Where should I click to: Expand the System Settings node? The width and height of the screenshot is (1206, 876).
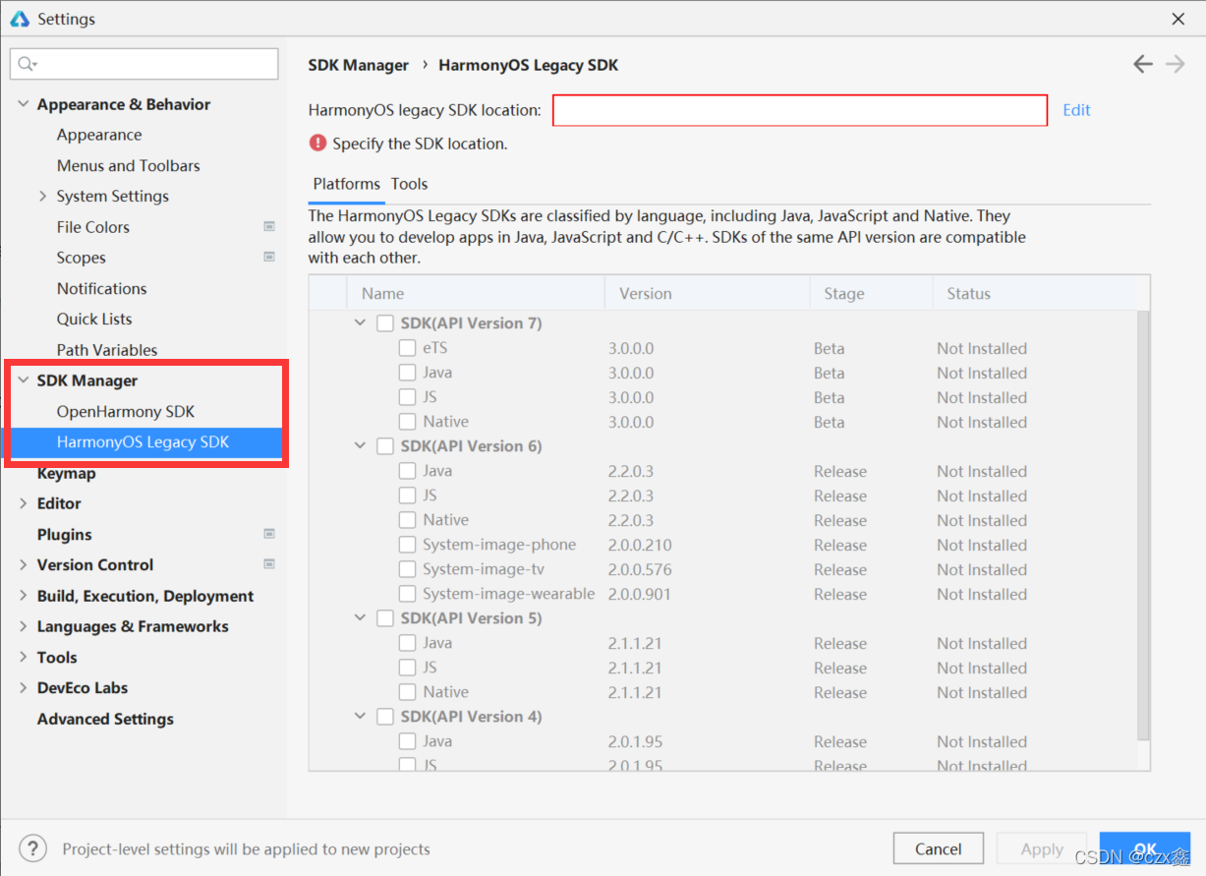pyautogui.click(x=43, y=196)
